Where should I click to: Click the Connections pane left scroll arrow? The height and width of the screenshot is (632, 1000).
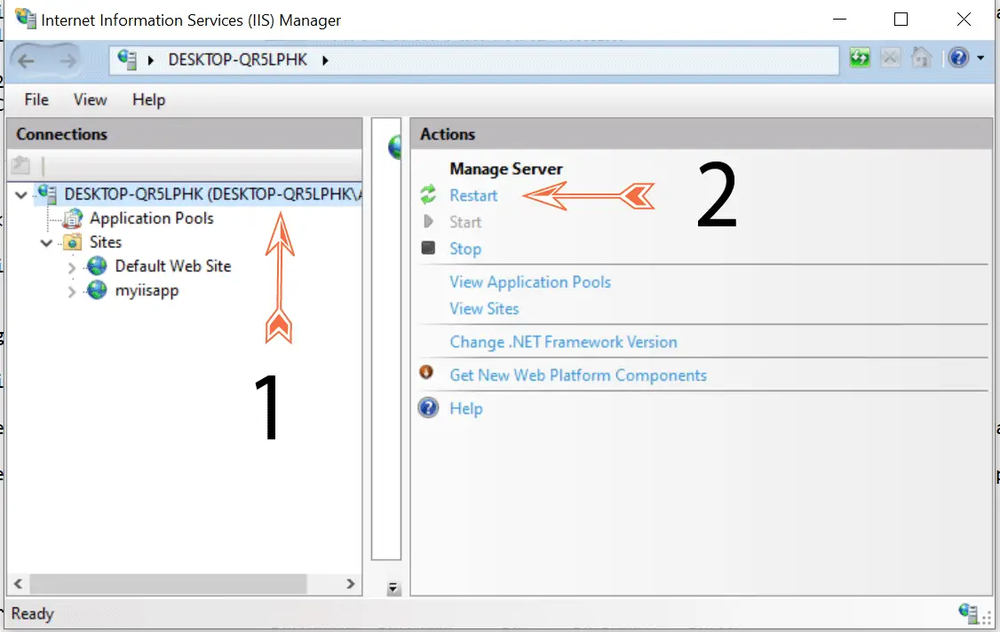click(x=19, y=583)
